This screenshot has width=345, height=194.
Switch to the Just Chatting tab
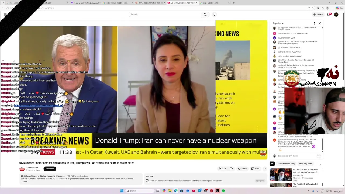click(x=85, y=3)
